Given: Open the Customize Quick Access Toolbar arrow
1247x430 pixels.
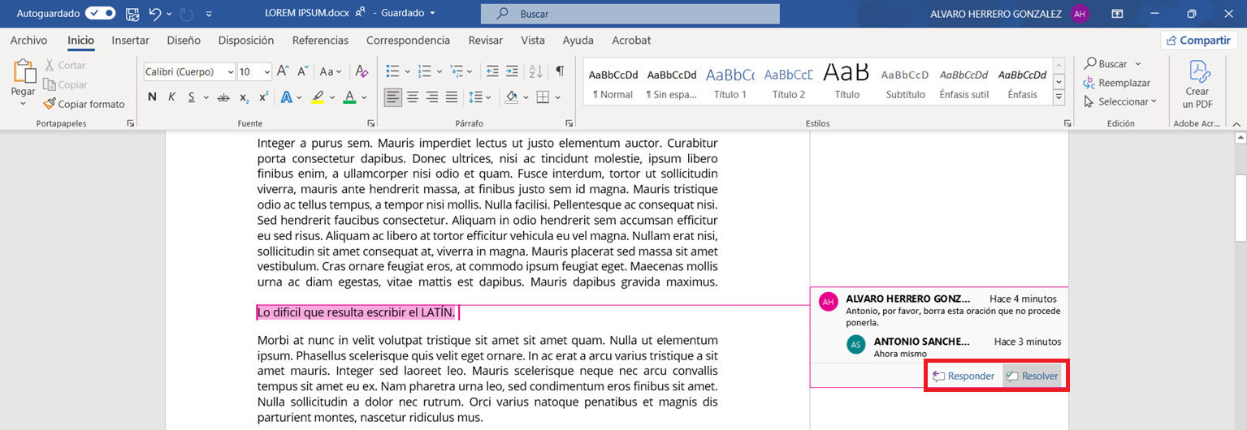Looking at the screenshot, I should point(209,14).
